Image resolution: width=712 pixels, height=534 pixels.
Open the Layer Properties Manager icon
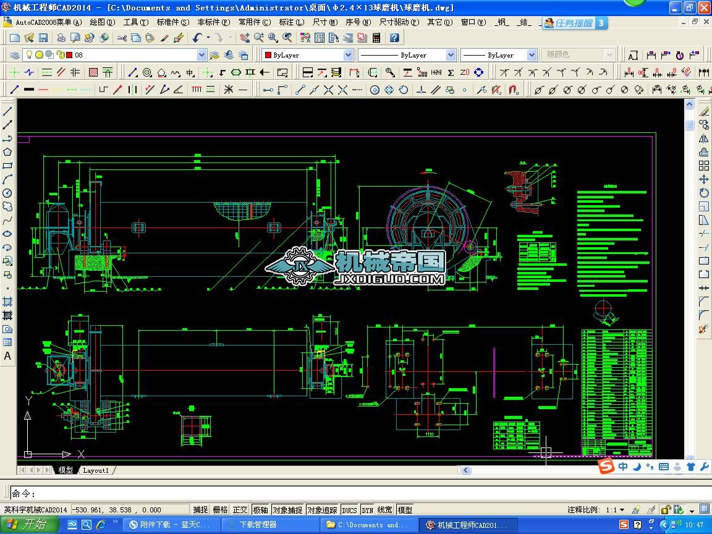point(15,55)
